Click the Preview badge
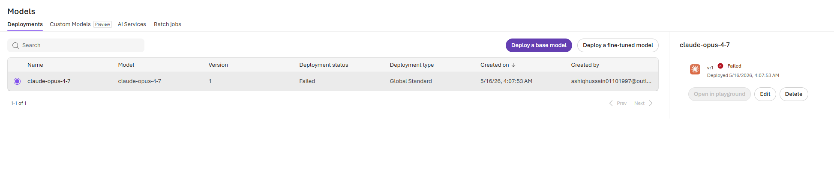This screenshot has height=193, width=834. coord(103,24)
